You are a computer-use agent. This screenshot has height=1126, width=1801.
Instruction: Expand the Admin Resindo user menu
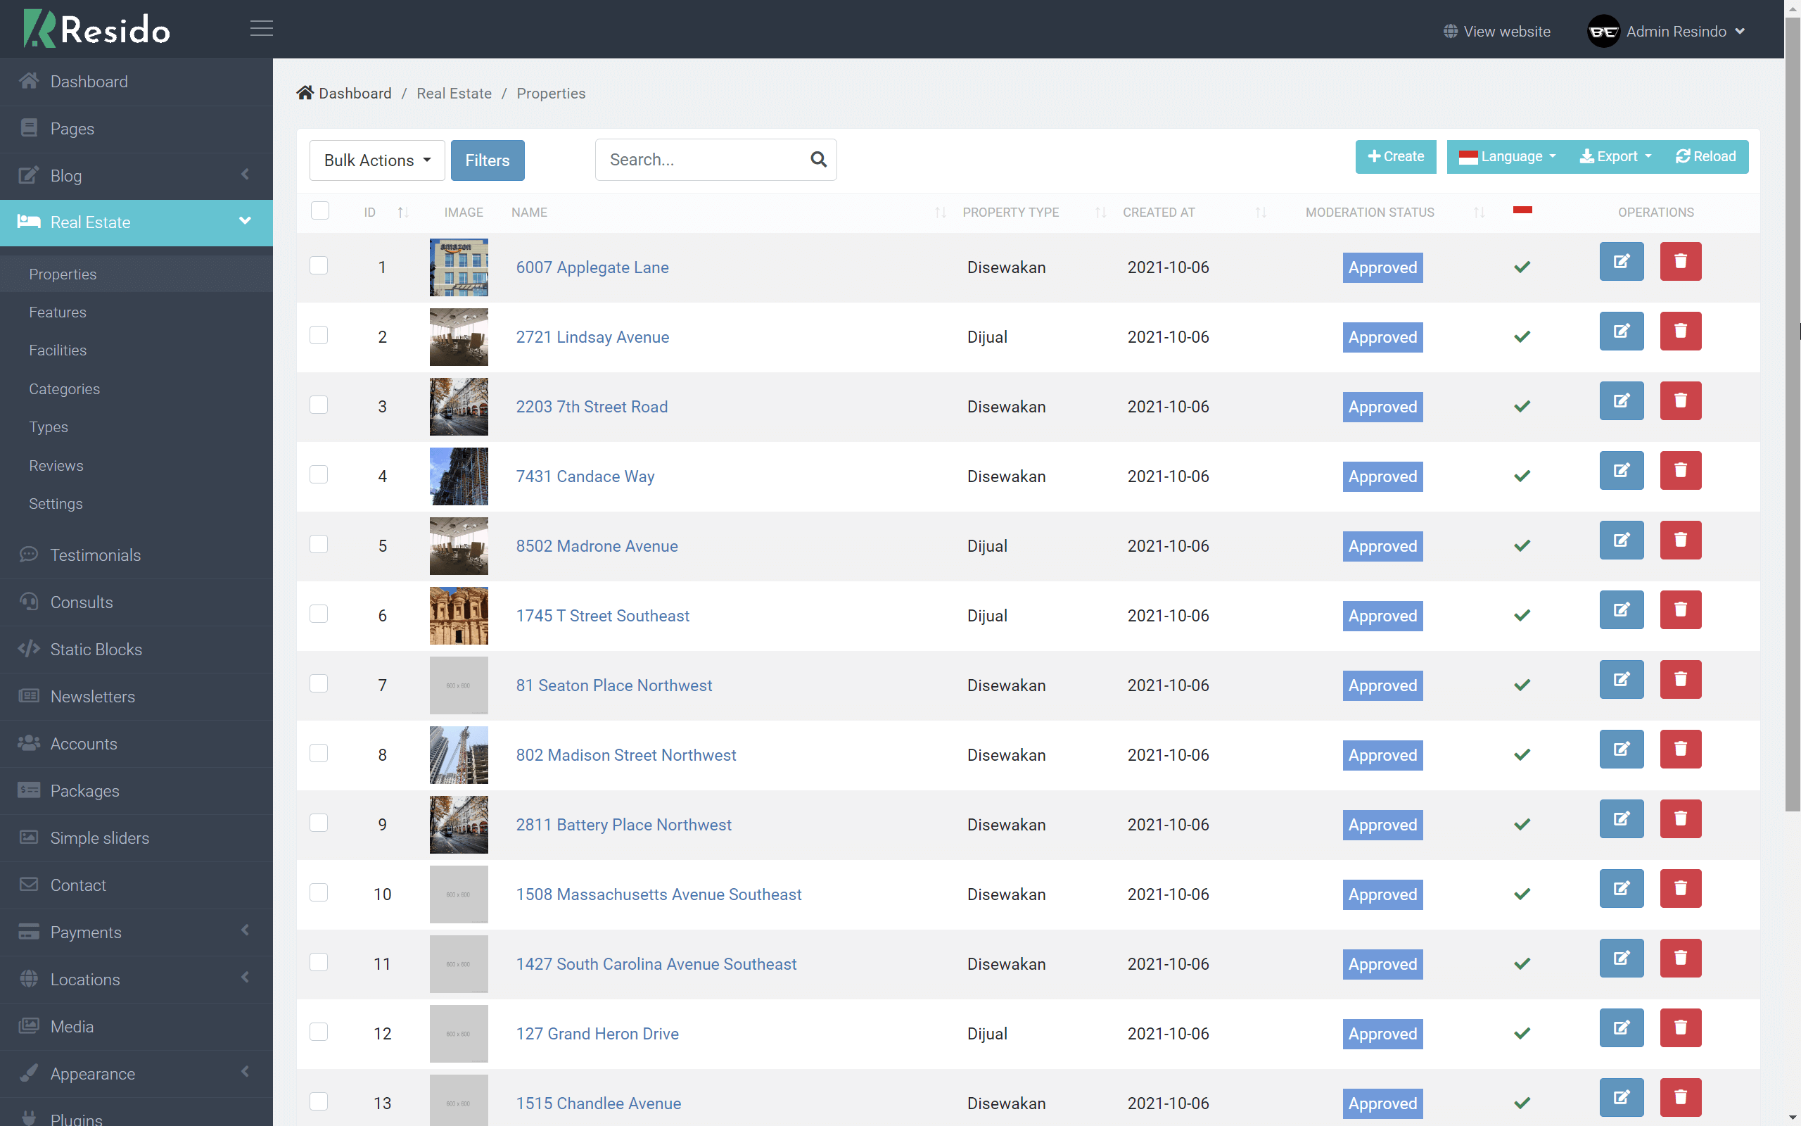coord(1667,31)
